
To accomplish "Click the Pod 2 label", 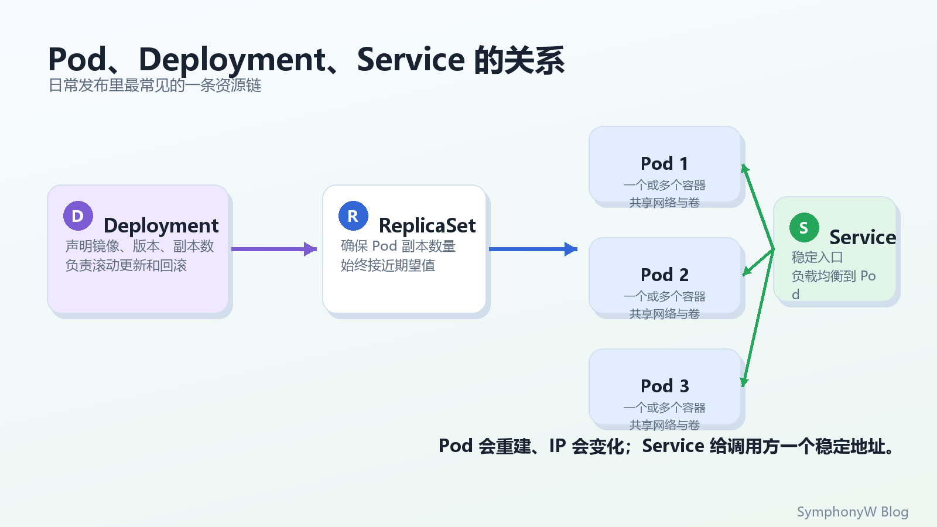I will (665, 275).
